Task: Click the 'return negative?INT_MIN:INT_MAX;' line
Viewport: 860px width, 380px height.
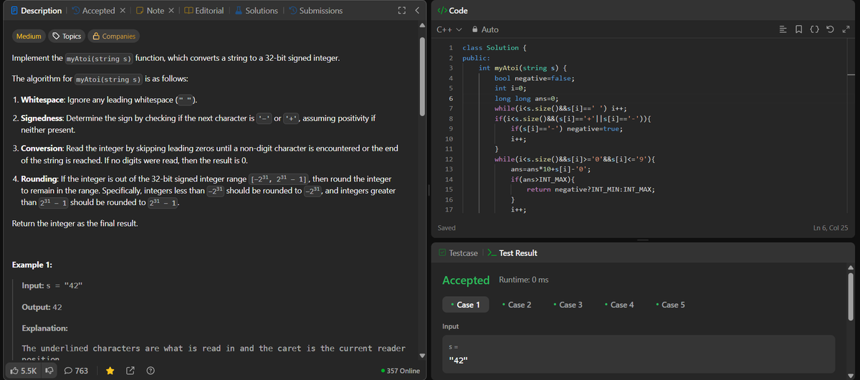Action: [x=590, y=189]
